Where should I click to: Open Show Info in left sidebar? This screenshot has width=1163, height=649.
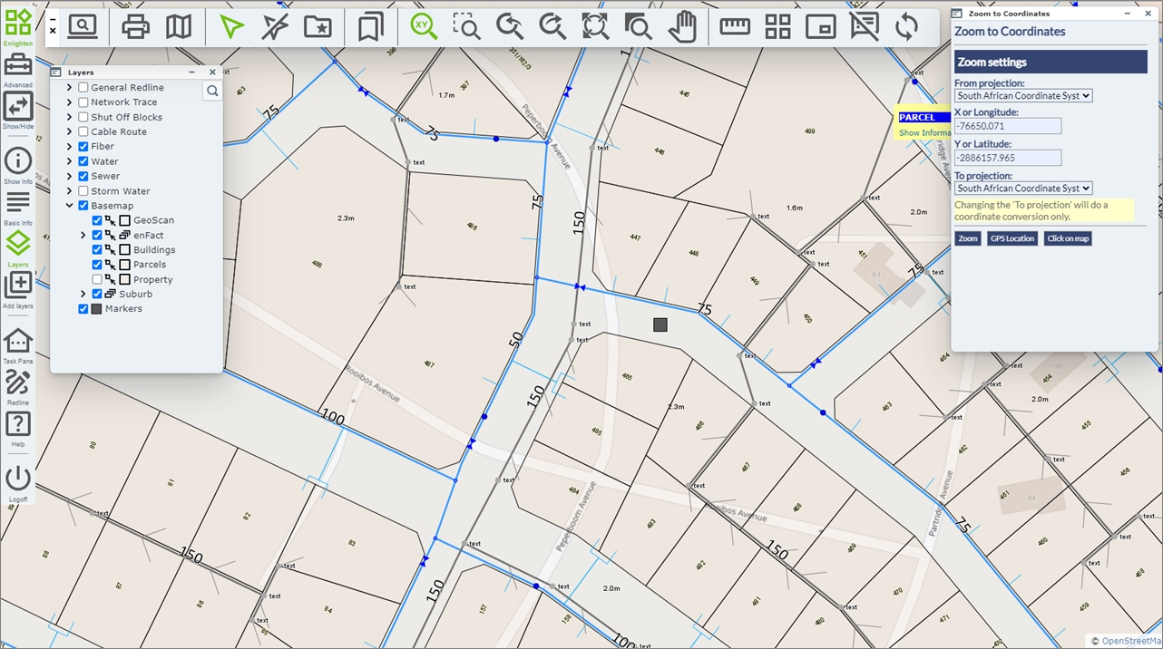[18, 163]
